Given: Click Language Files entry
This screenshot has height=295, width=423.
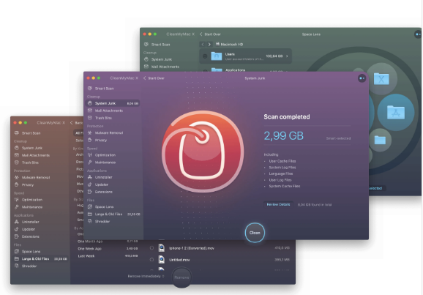Looking at the screenshot, I should 281,173.
